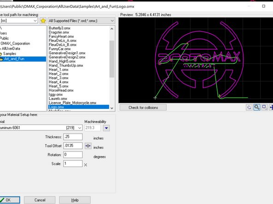Select FunnyCar.omx file
273x204 pixels.
pyautogui.click(x=60, y=49)
